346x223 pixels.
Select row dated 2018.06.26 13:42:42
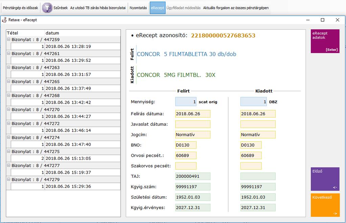66,102
